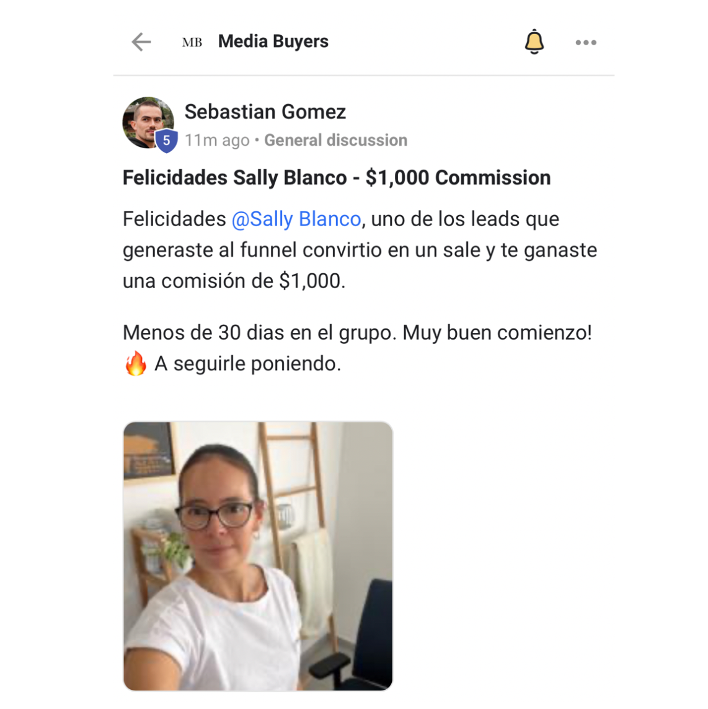Open the MB group logo
The image size is (708, 709).
(x=192, y=43)
